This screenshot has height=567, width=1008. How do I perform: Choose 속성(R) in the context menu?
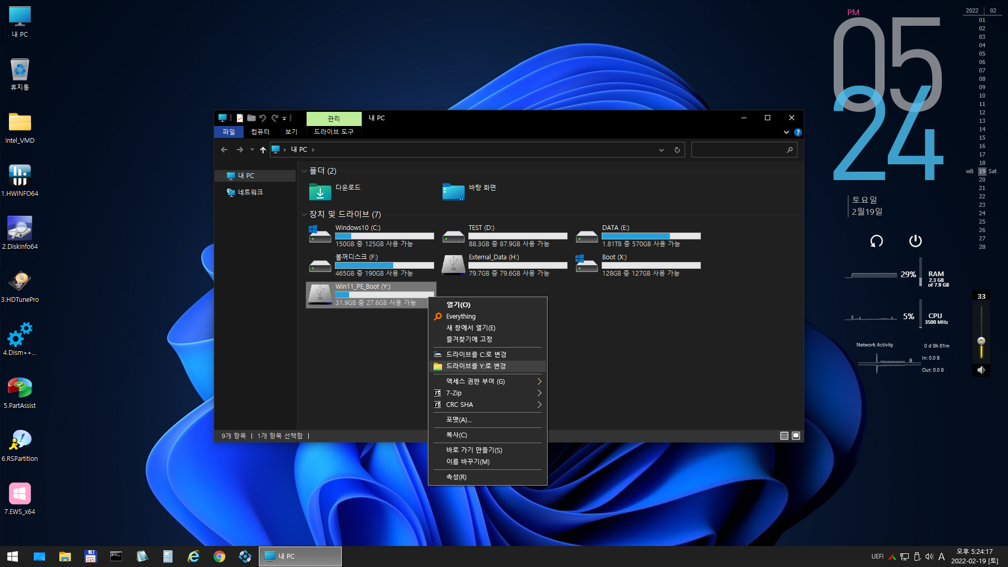pos(488,477)
